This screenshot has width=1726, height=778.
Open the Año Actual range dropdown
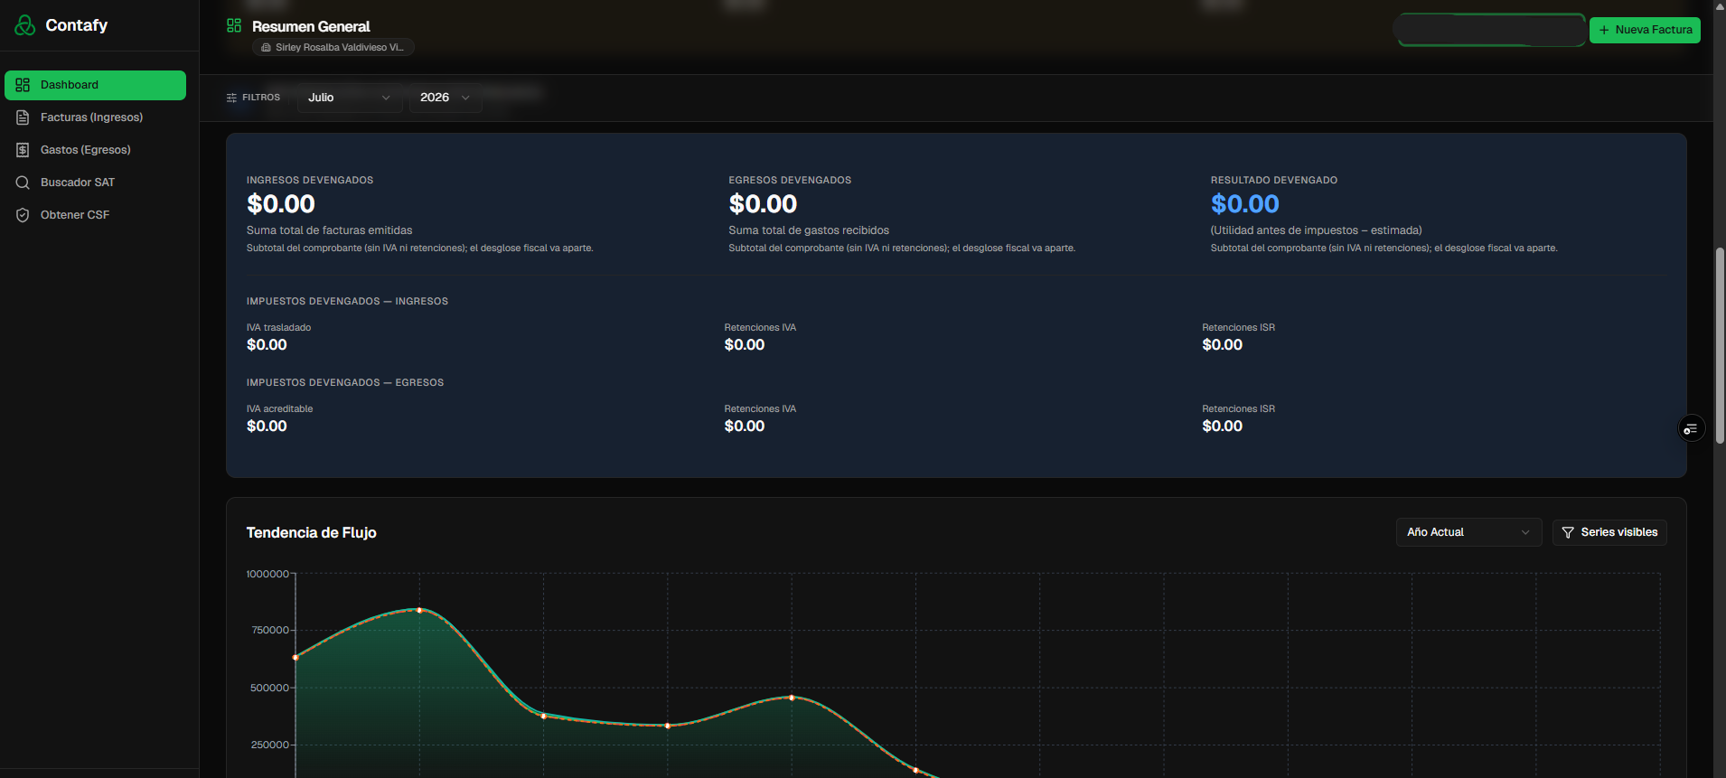(x=1468, y=532)
